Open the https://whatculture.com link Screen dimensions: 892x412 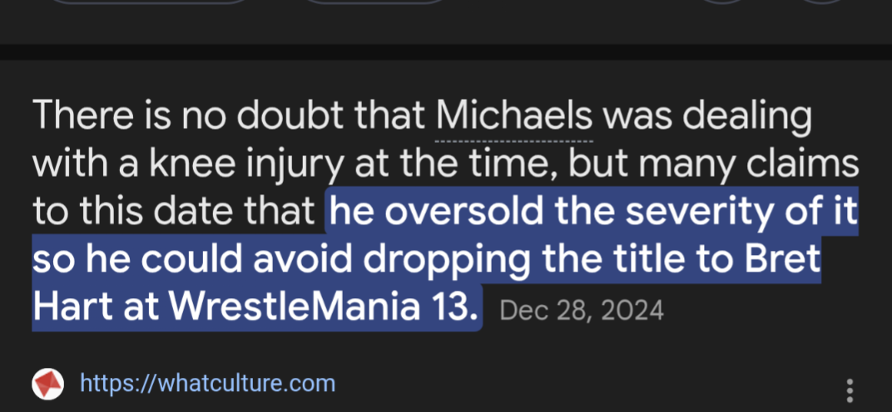pyautogui.click(x=208, y=384)
